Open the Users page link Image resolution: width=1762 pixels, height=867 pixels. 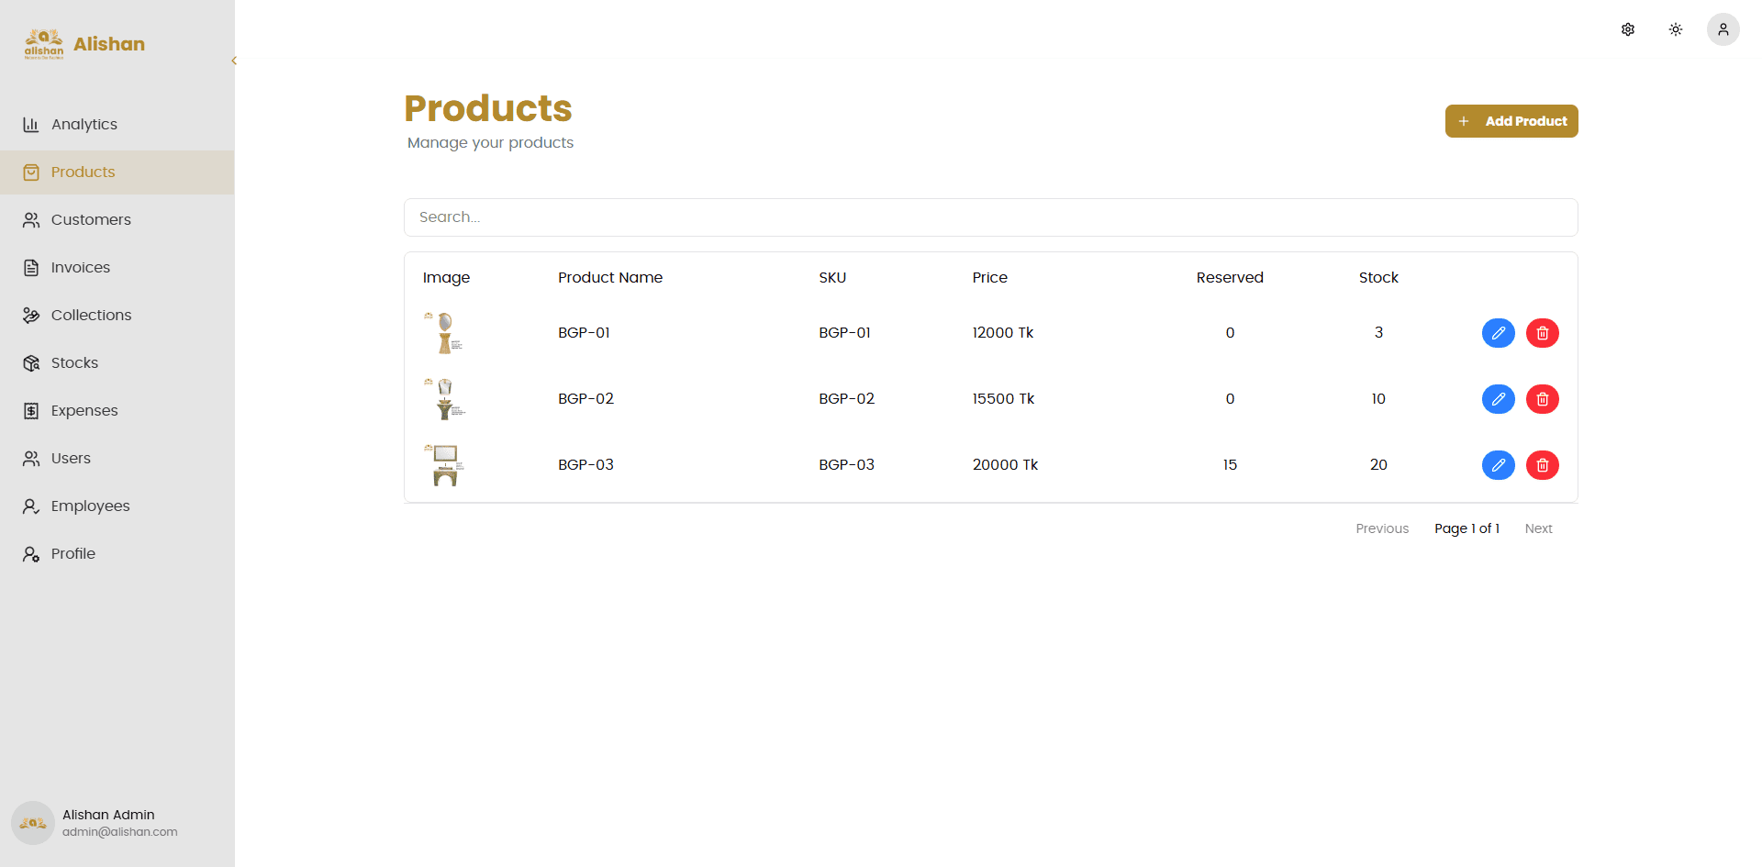[x=117, y=459]
